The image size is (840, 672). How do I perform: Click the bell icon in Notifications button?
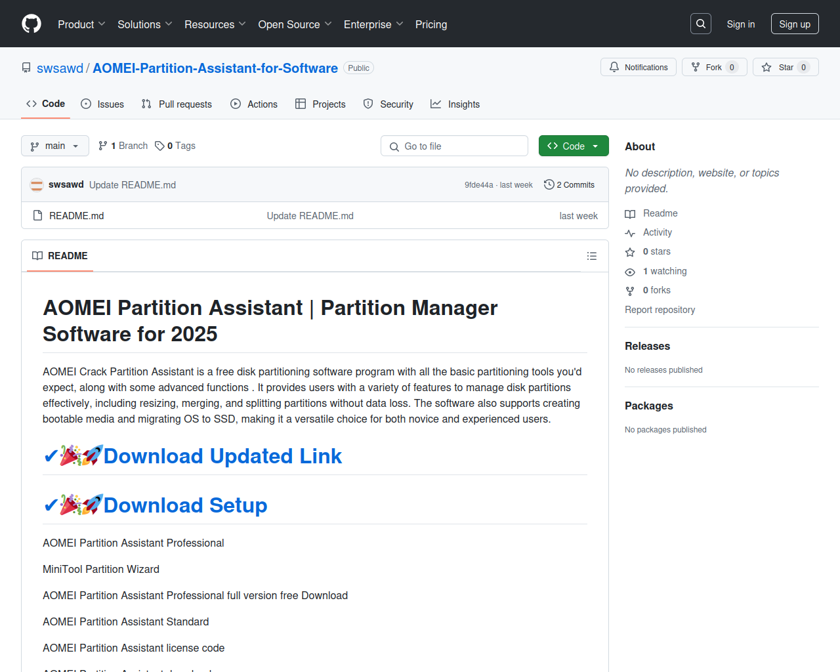point(614,67)
